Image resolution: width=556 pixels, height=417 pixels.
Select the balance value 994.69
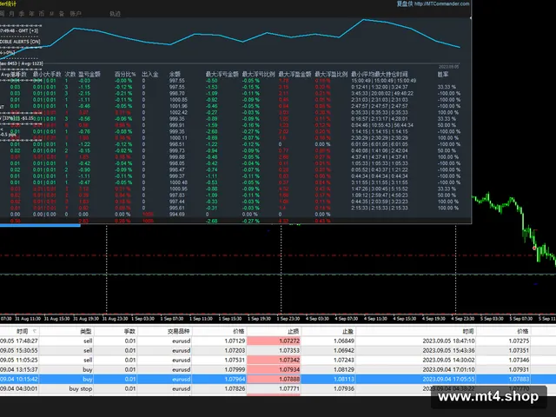coord(177,215)
